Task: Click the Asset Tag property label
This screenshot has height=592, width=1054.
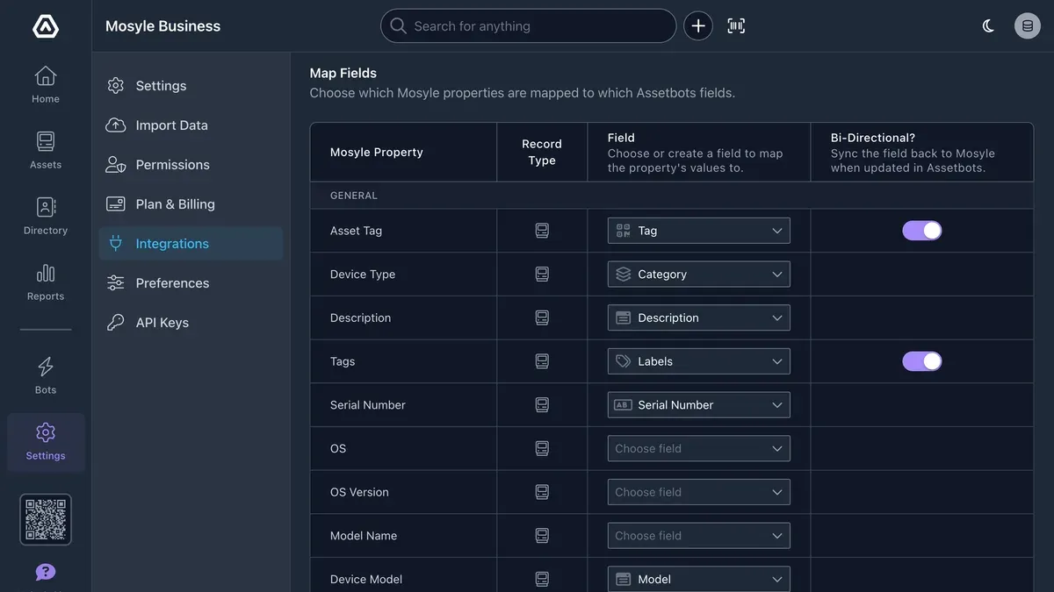Action: [356, 231]
